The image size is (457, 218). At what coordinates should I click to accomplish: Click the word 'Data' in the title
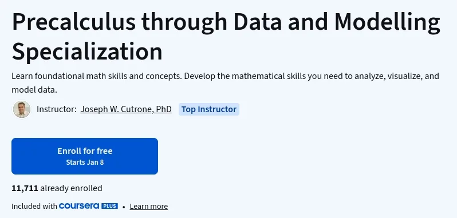coord(258,22)
